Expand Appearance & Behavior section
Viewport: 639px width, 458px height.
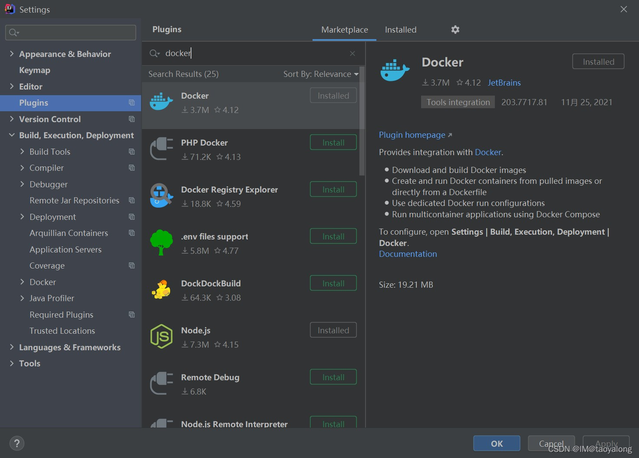(x=12, y=54)
